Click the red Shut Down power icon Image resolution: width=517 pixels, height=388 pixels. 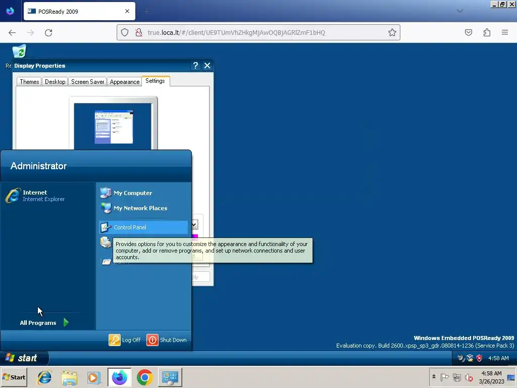tap(152, 340)
